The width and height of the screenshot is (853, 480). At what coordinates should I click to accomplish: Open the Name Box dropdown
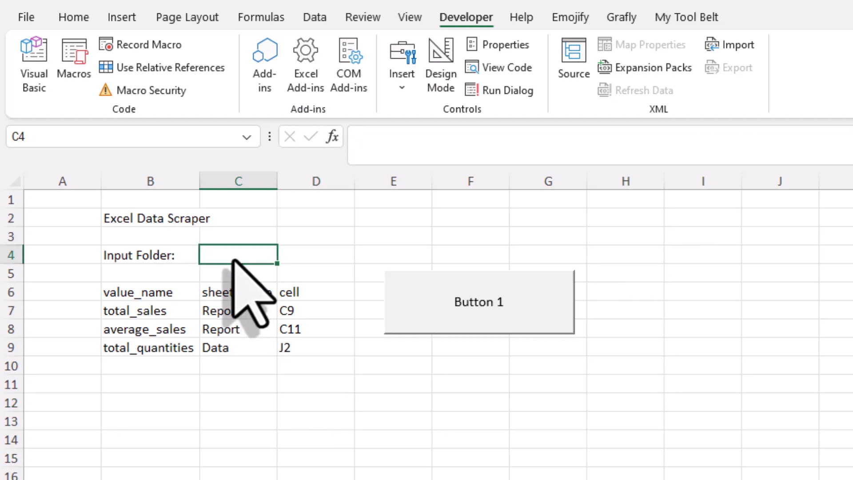246,136
